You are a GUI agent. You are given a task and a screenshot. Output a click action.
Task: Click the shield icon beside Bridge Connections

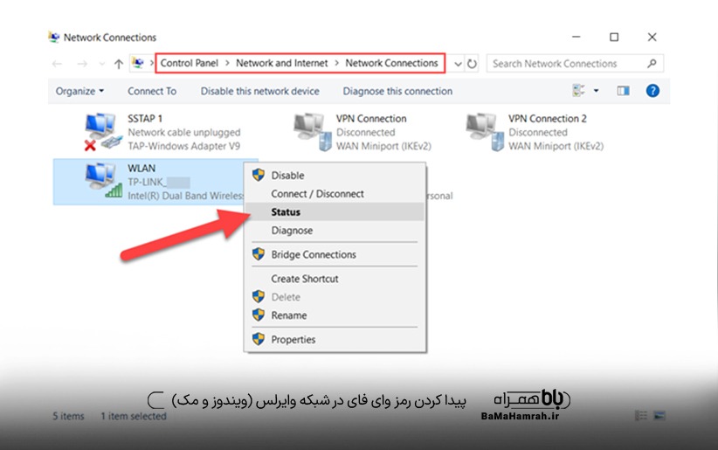[x=259, y=254]
